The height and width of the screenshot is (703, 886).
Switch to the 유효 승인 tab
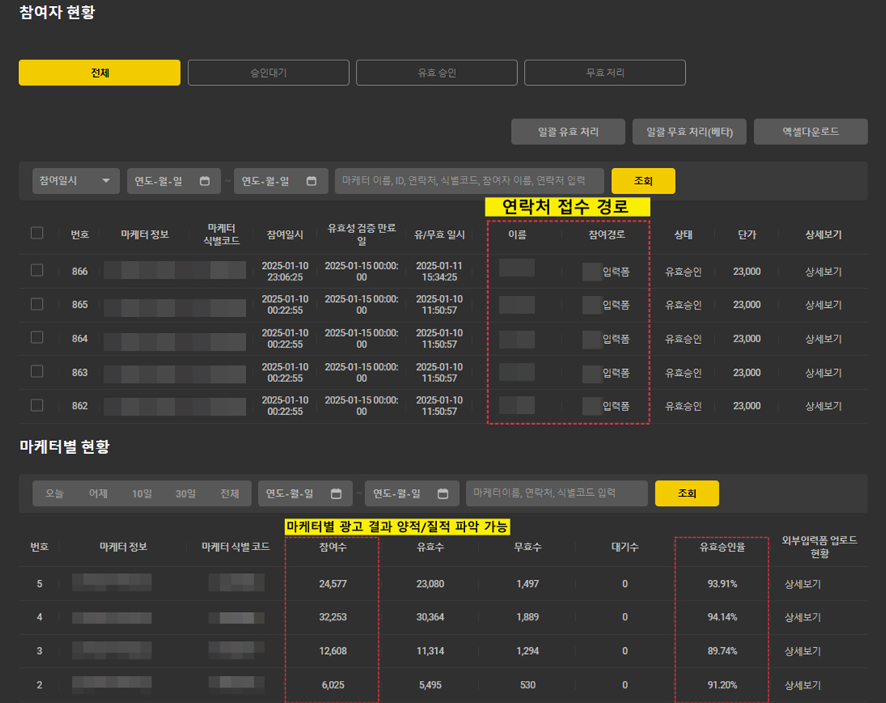click(x=436, y=73)
